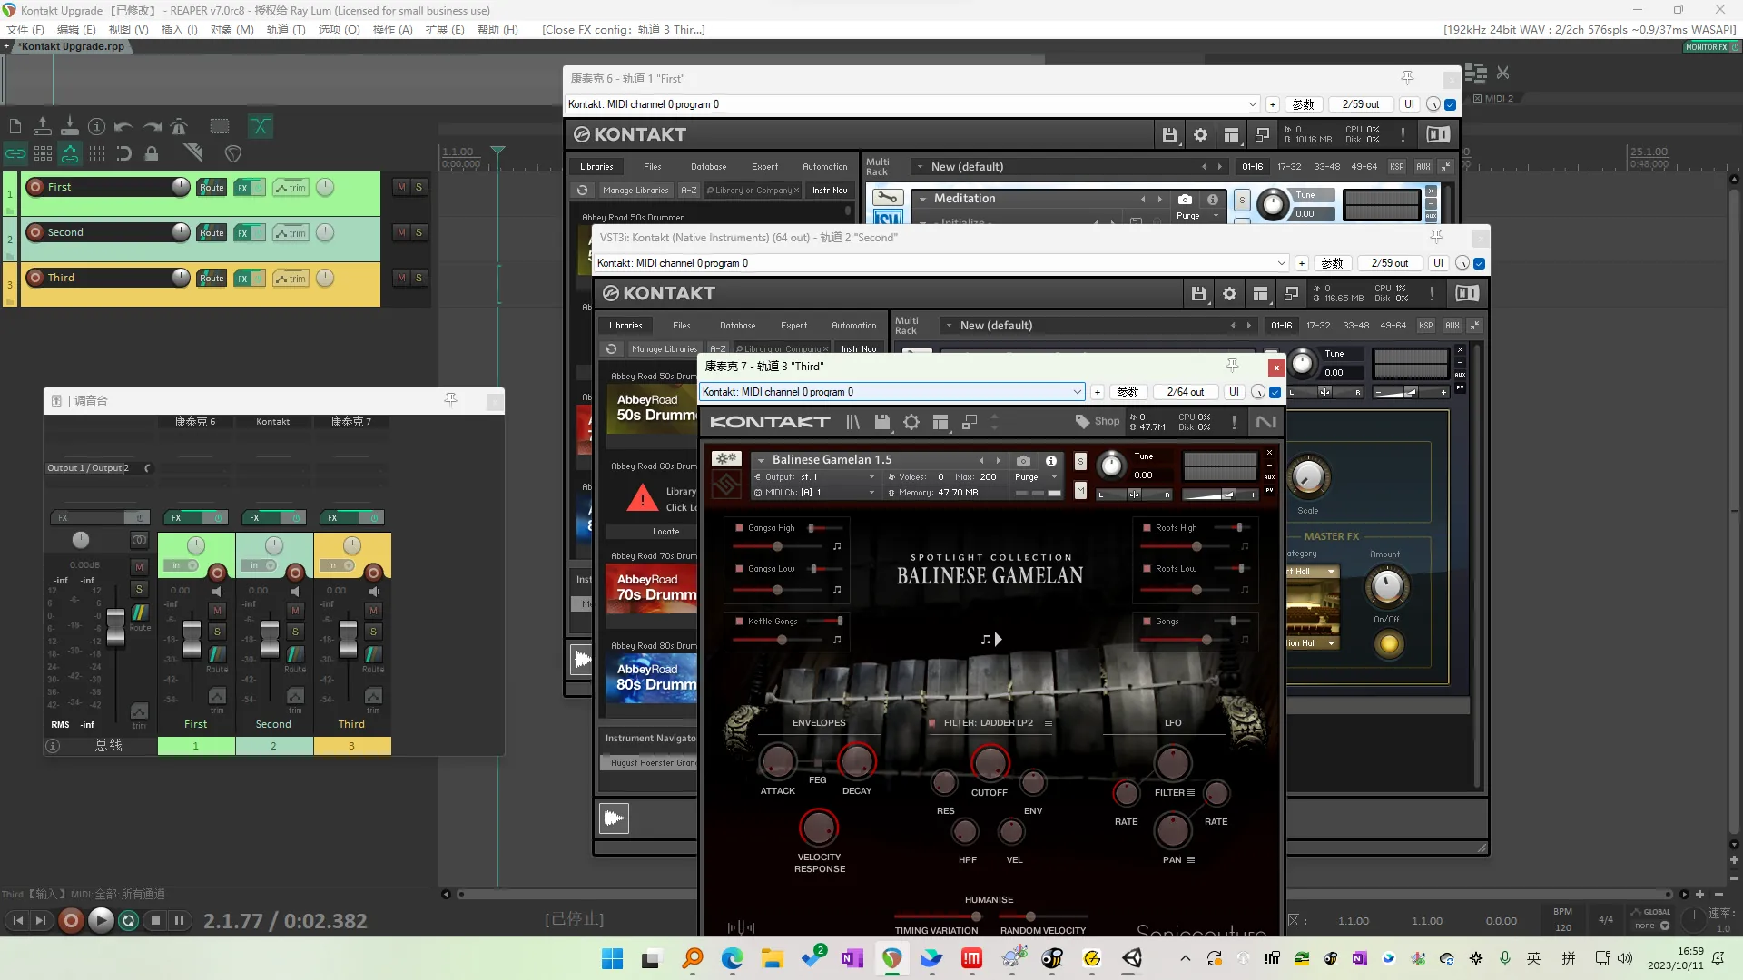The image size is (1743, 980).
Task: Click the Open project upload-arrow icon
Action: click(43, 127)
